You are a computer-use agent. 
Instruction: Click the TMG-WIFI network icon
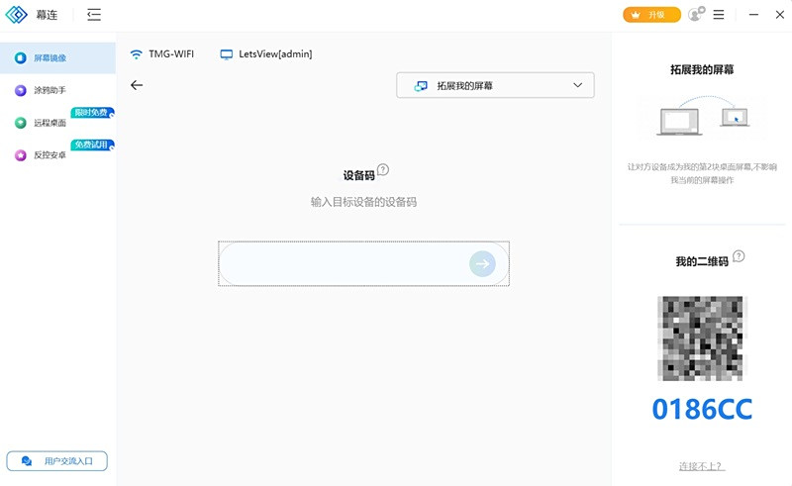(x=137, y=54)
